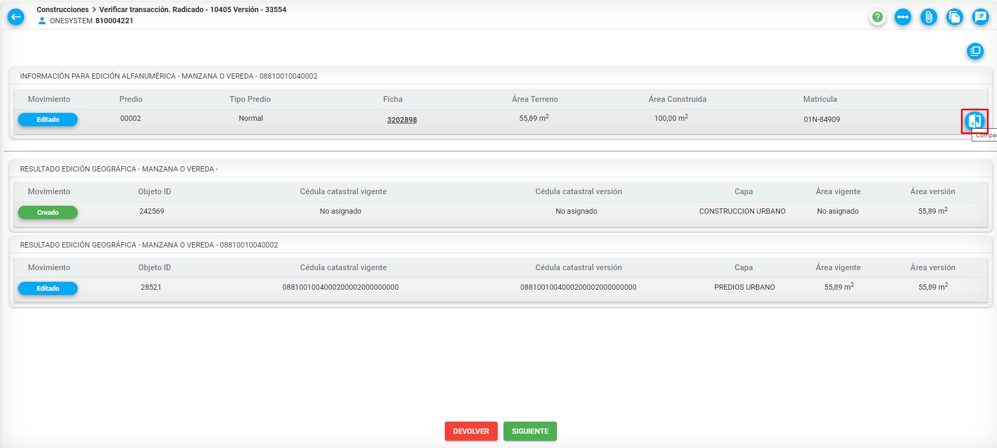Click the Área Construida column header
997x448 pixels.
pyautogui.click(x=677, y=99)
